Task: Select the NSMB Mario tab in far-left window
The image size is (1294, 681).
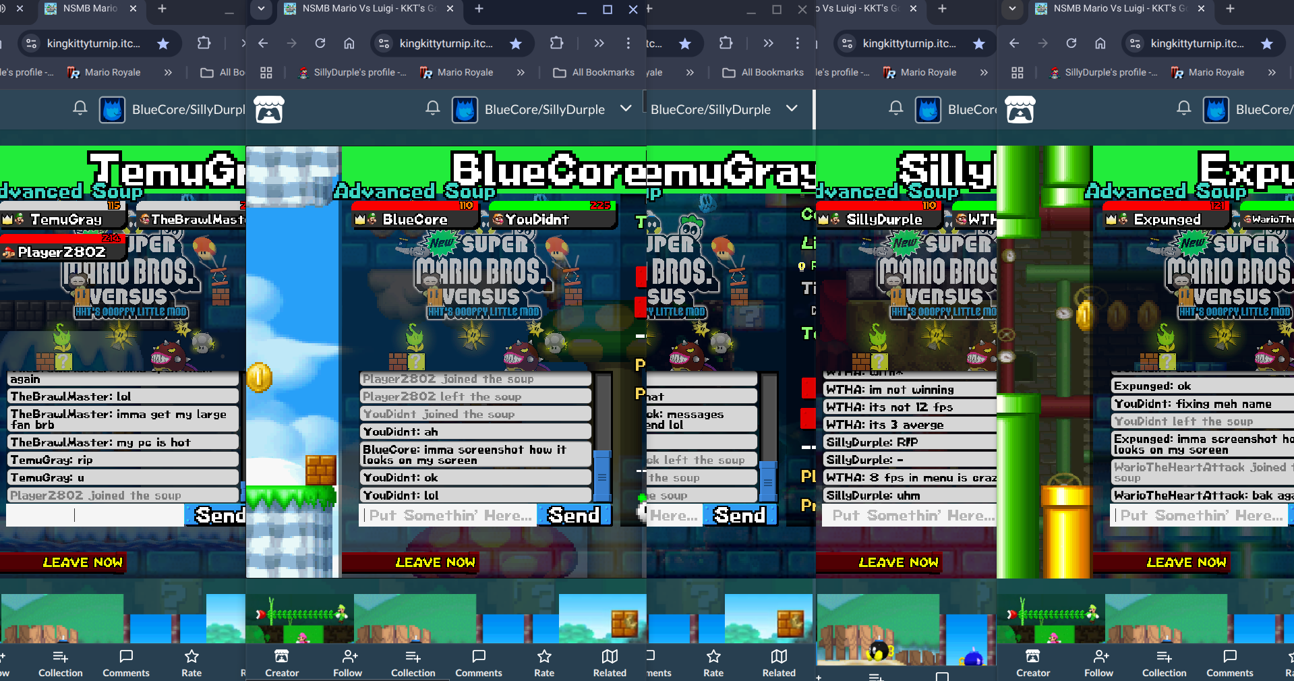Action: (89, 9)
